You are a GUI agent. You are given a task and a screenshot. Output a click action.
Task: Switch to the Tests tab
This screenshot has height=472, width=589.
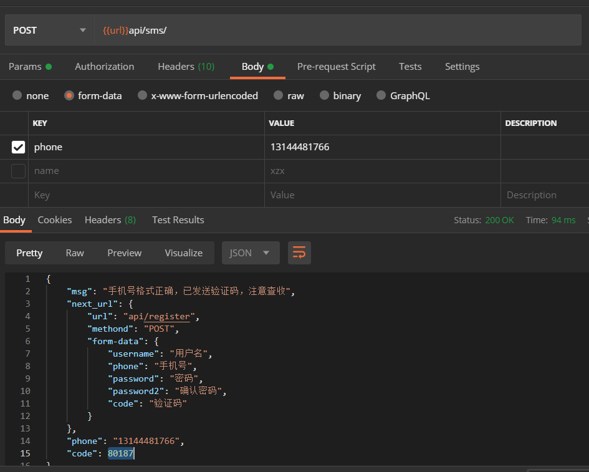[410, 66]
